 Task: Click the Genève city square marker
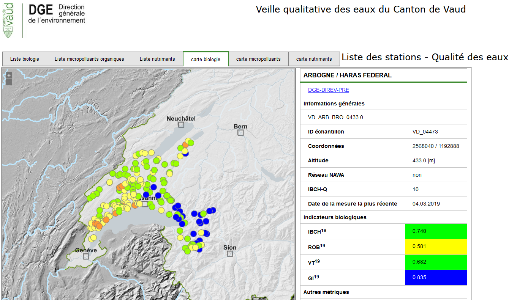coord(86,256)
